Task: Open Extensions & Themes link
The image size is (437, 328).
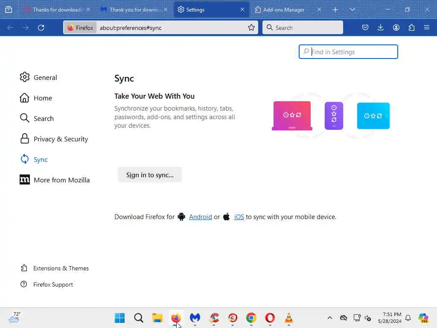Action: pyautogui.click(x=55, y=268)
